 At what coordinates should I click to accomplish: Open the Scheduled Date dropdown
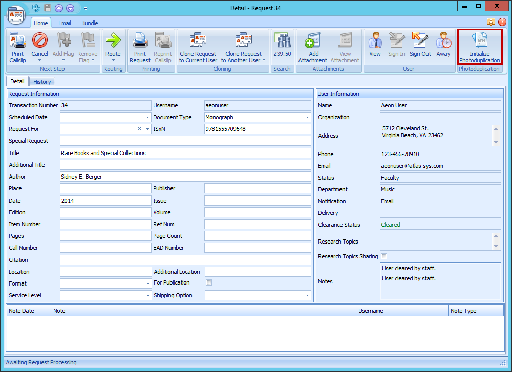click(148, 117)
